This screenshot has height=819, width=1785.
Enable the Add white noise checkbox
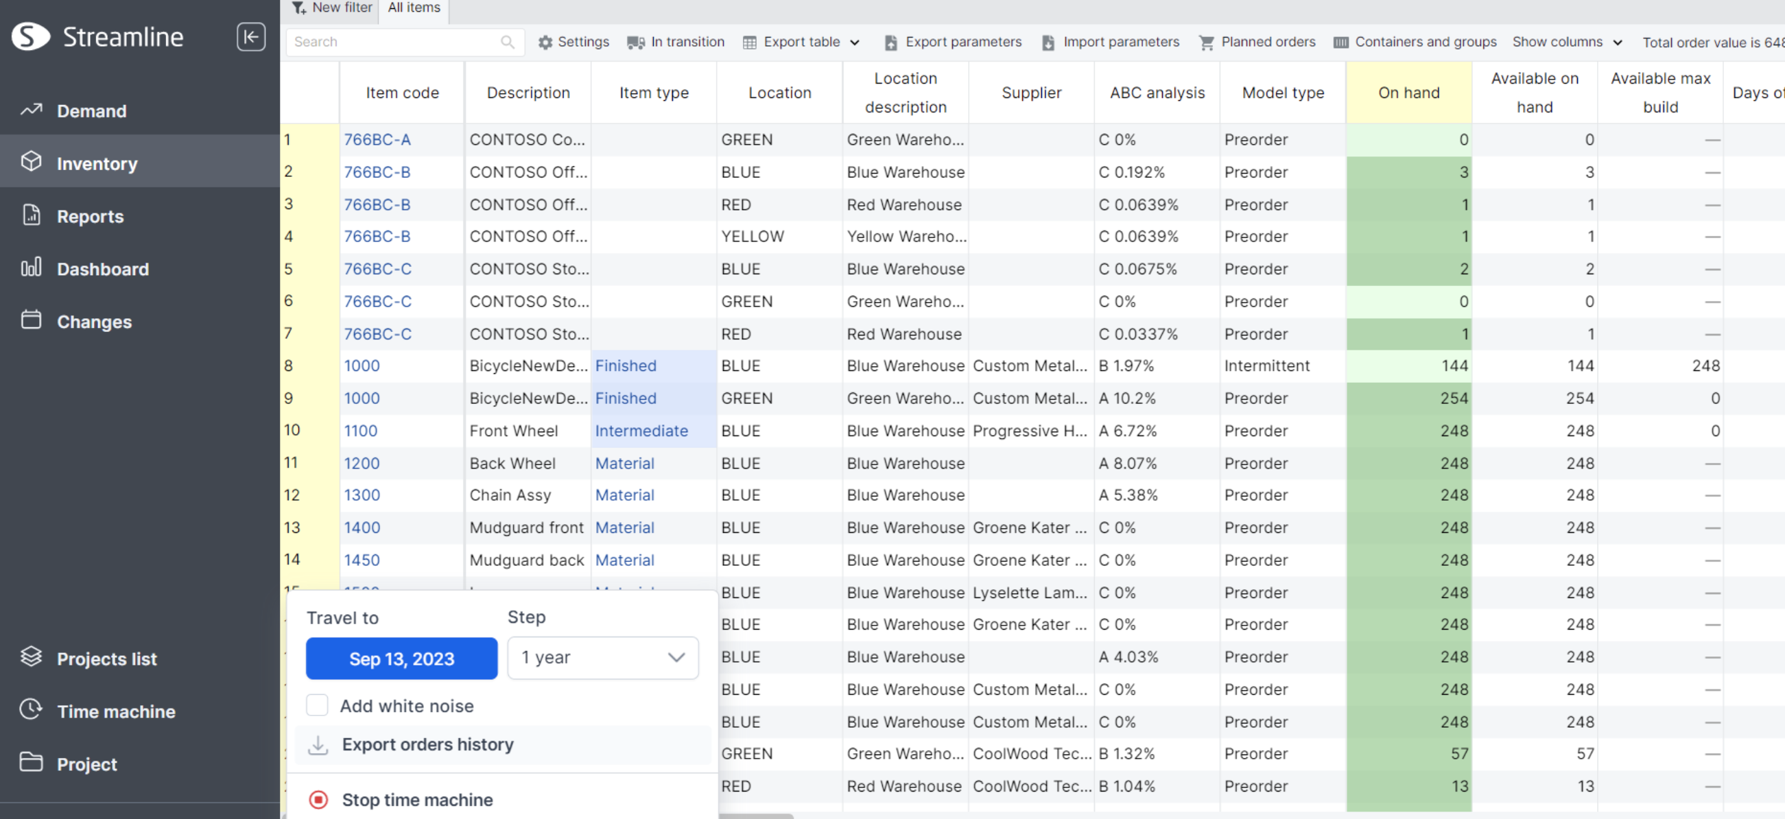317,705
